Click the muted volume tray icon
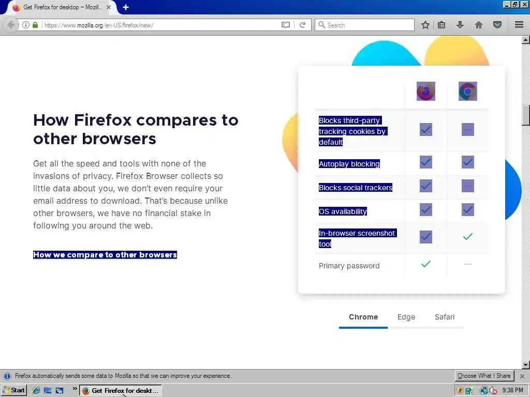The width and height of the screenshot is (530, 397). tap(493, 391)
